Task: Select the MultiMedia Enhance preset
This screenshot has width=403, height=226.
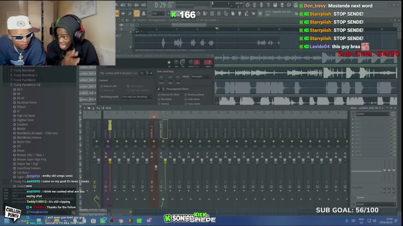Action: pos(29,137)
